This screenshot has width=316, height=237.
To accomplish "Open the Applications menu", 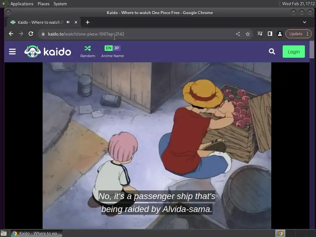I will [22, 4].
